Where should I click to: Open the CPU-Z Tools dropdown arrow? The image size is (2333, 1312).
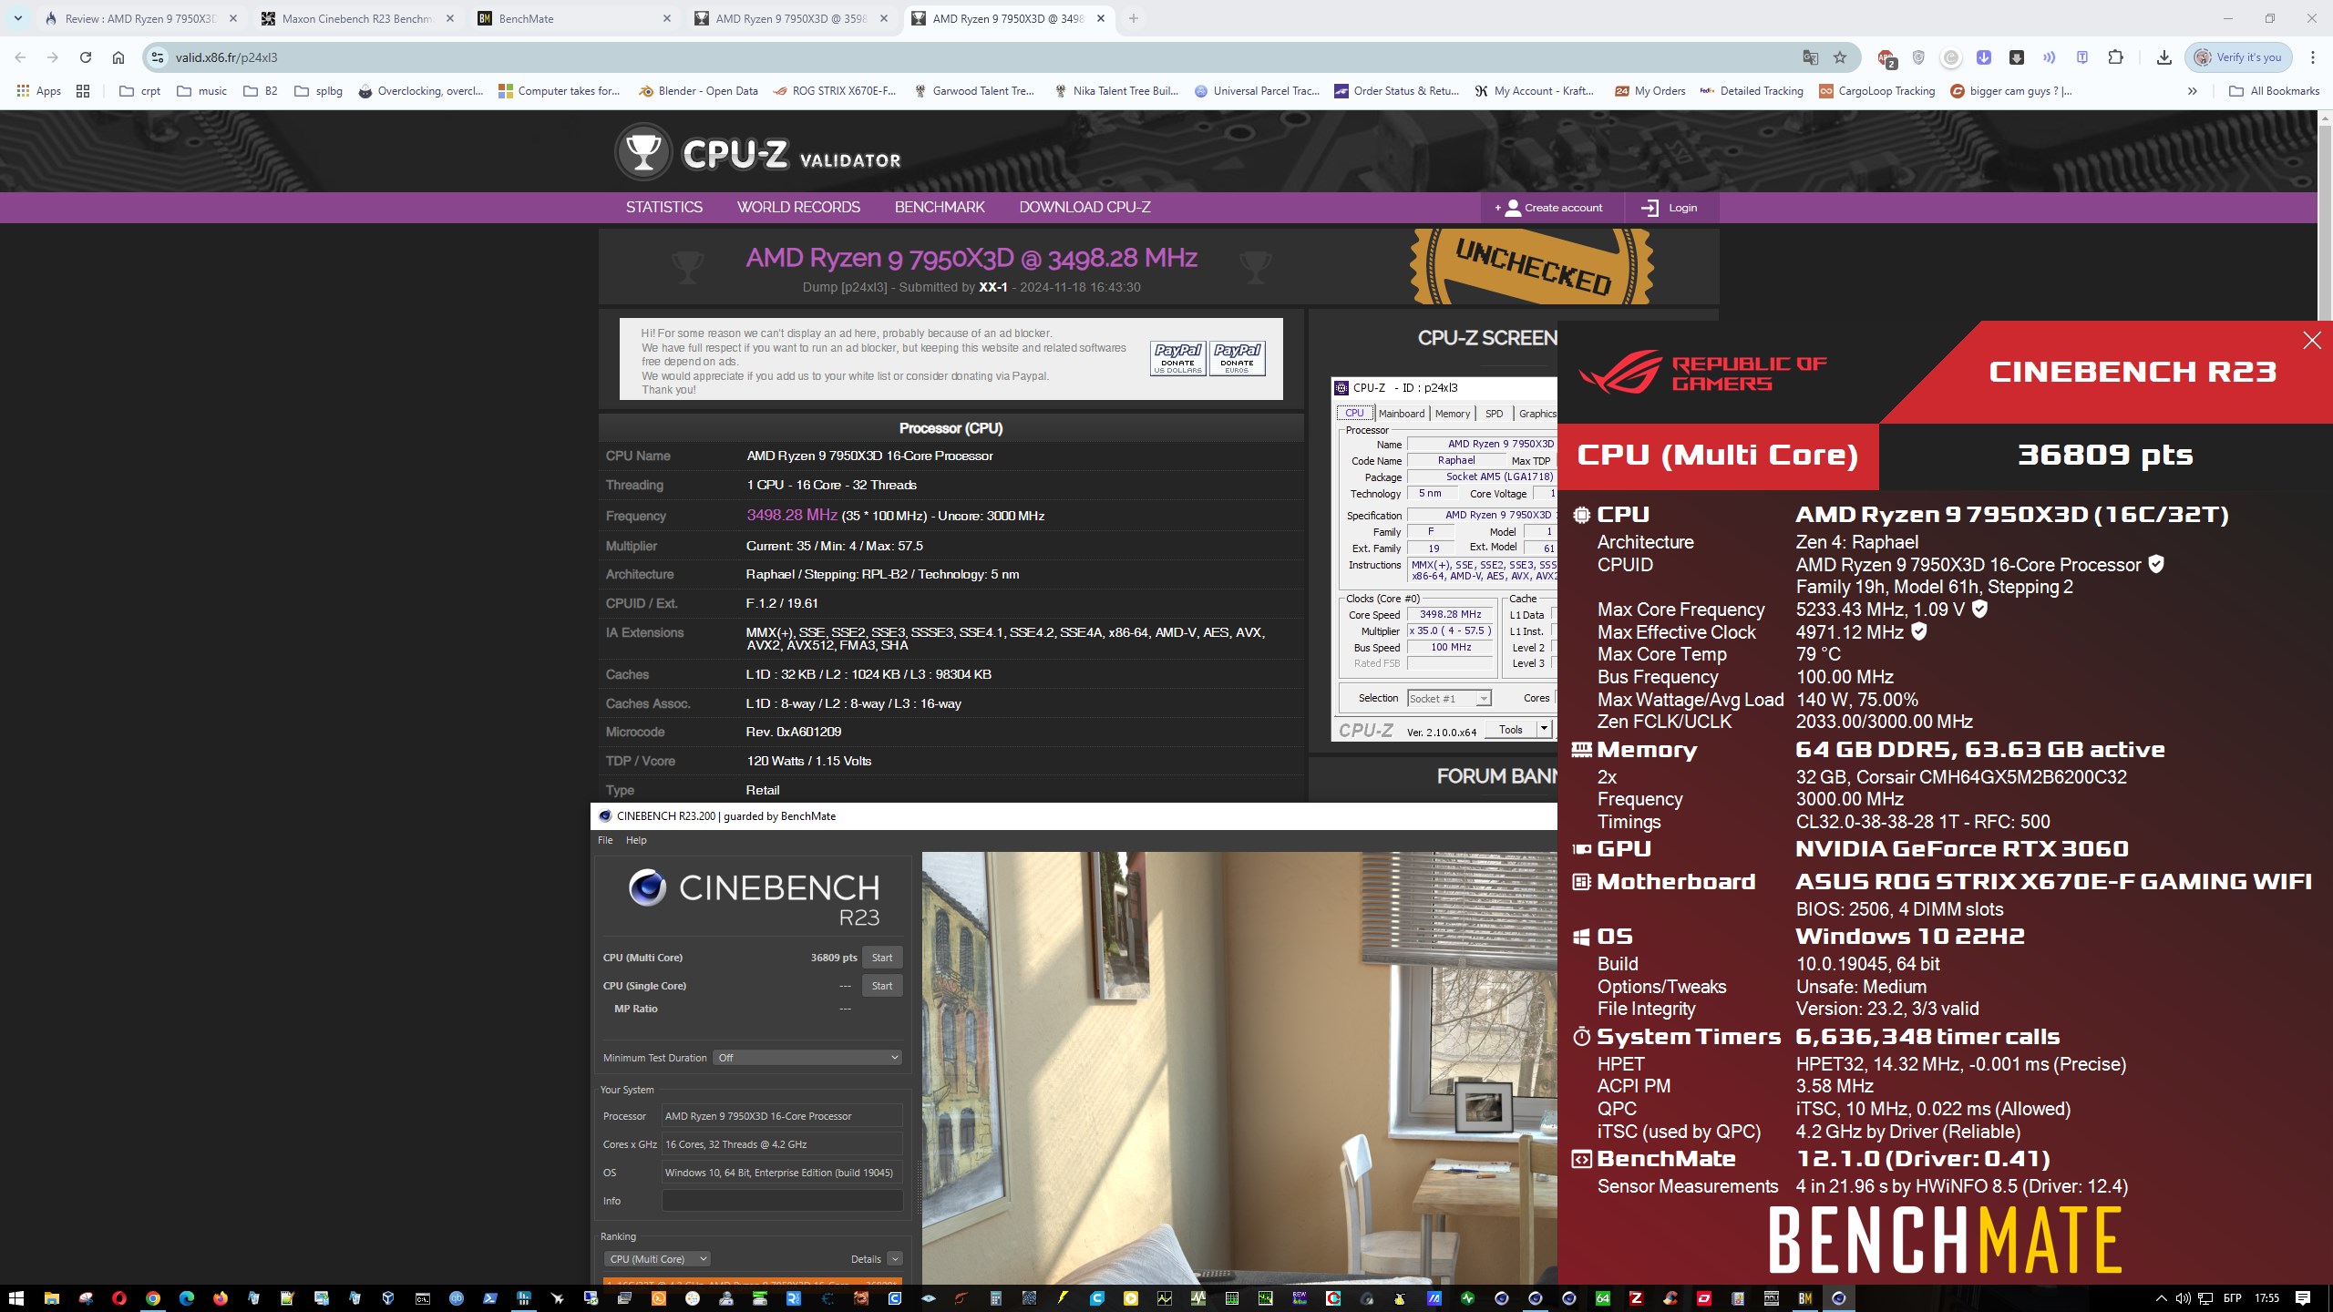1544,729
